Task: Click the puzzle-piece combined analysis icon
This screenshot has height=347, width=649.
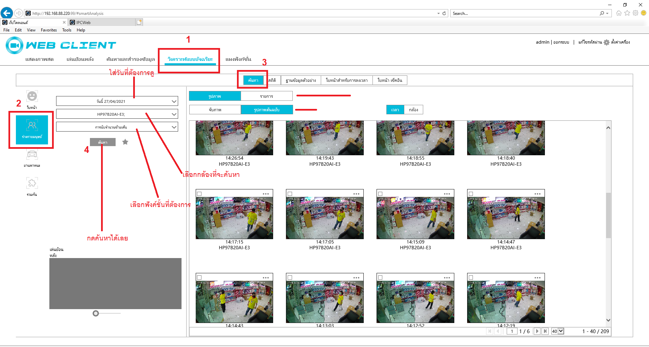Action: pyautogui.click(x=32, y=183)
